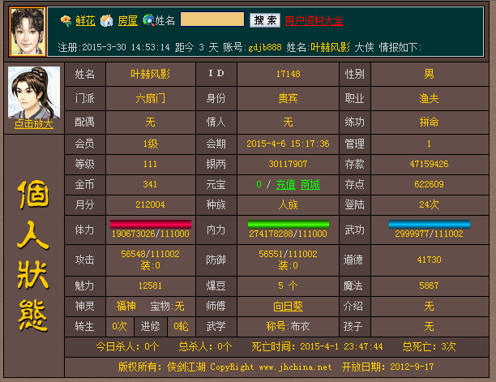Select the login count 24次
Image resolution: width=496 pixels, height=382 pixels.
point(430,204)
